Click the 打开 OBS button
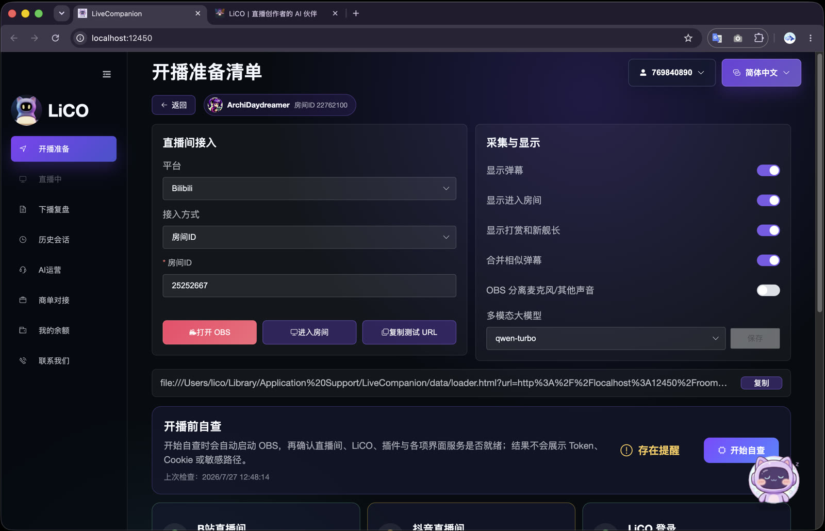 point(209,333)
